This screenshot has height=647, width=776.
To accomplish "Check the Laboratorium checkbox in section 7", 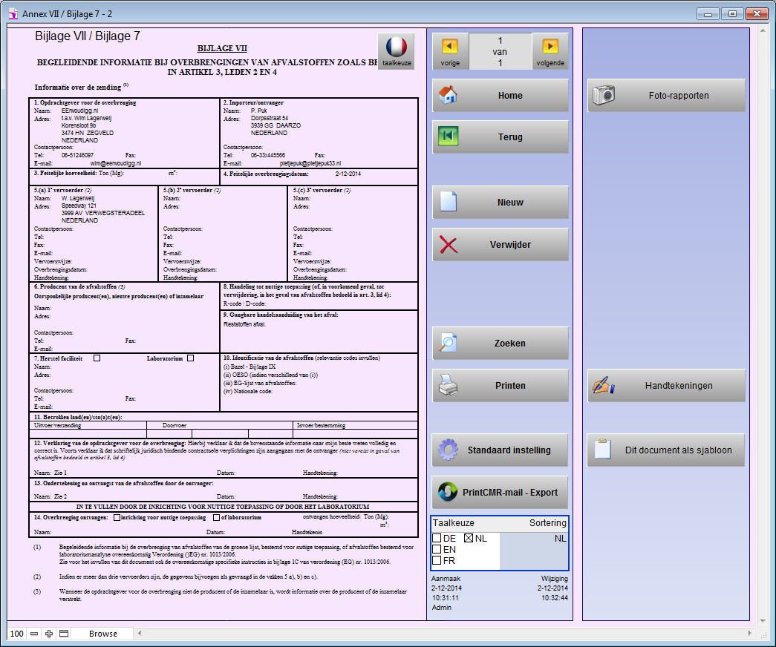I will pyautogui.click(x=191, y=357).
